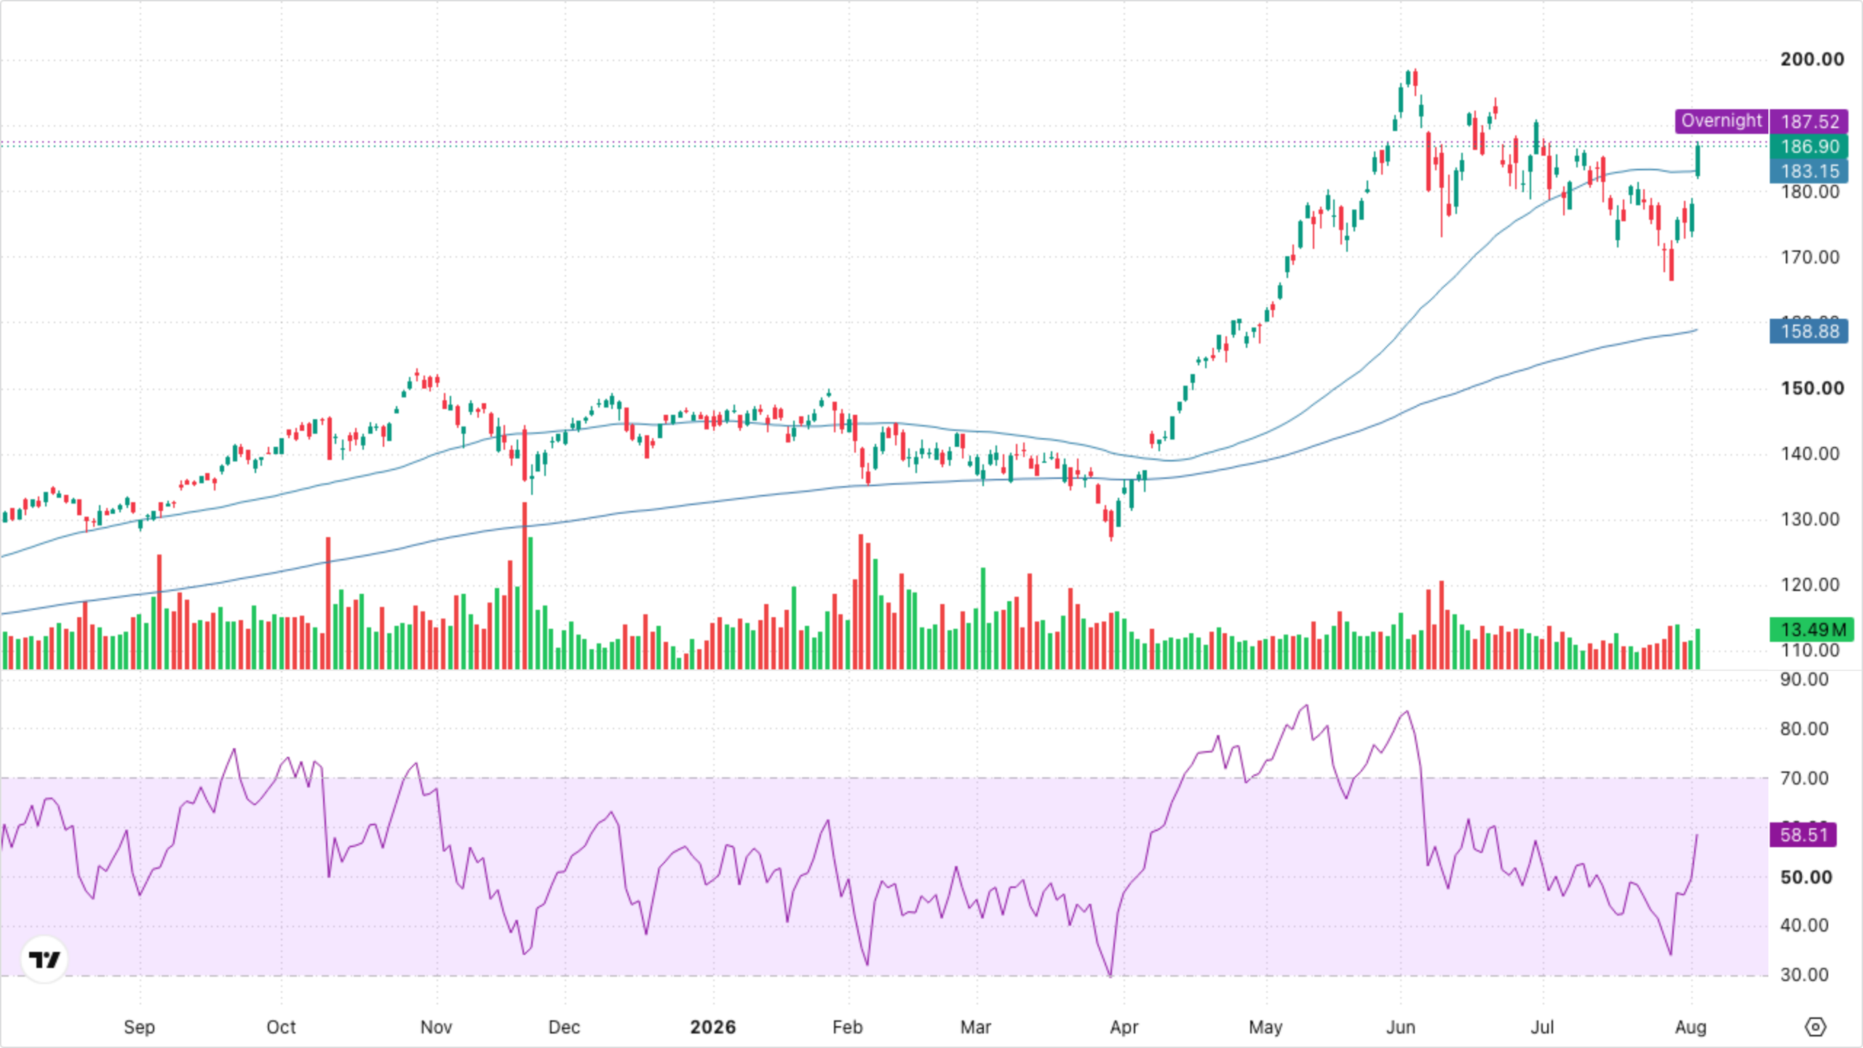Select the Dec label on time axis
The width and height of the screenshot is (1863, 1048).
pos(564,1027)
